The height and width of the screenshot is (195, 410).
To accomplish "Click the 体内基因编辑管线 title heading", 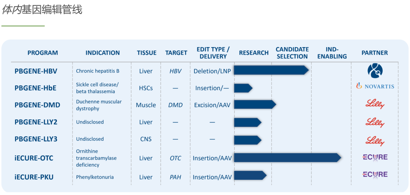I will click(x=42, y=10).
